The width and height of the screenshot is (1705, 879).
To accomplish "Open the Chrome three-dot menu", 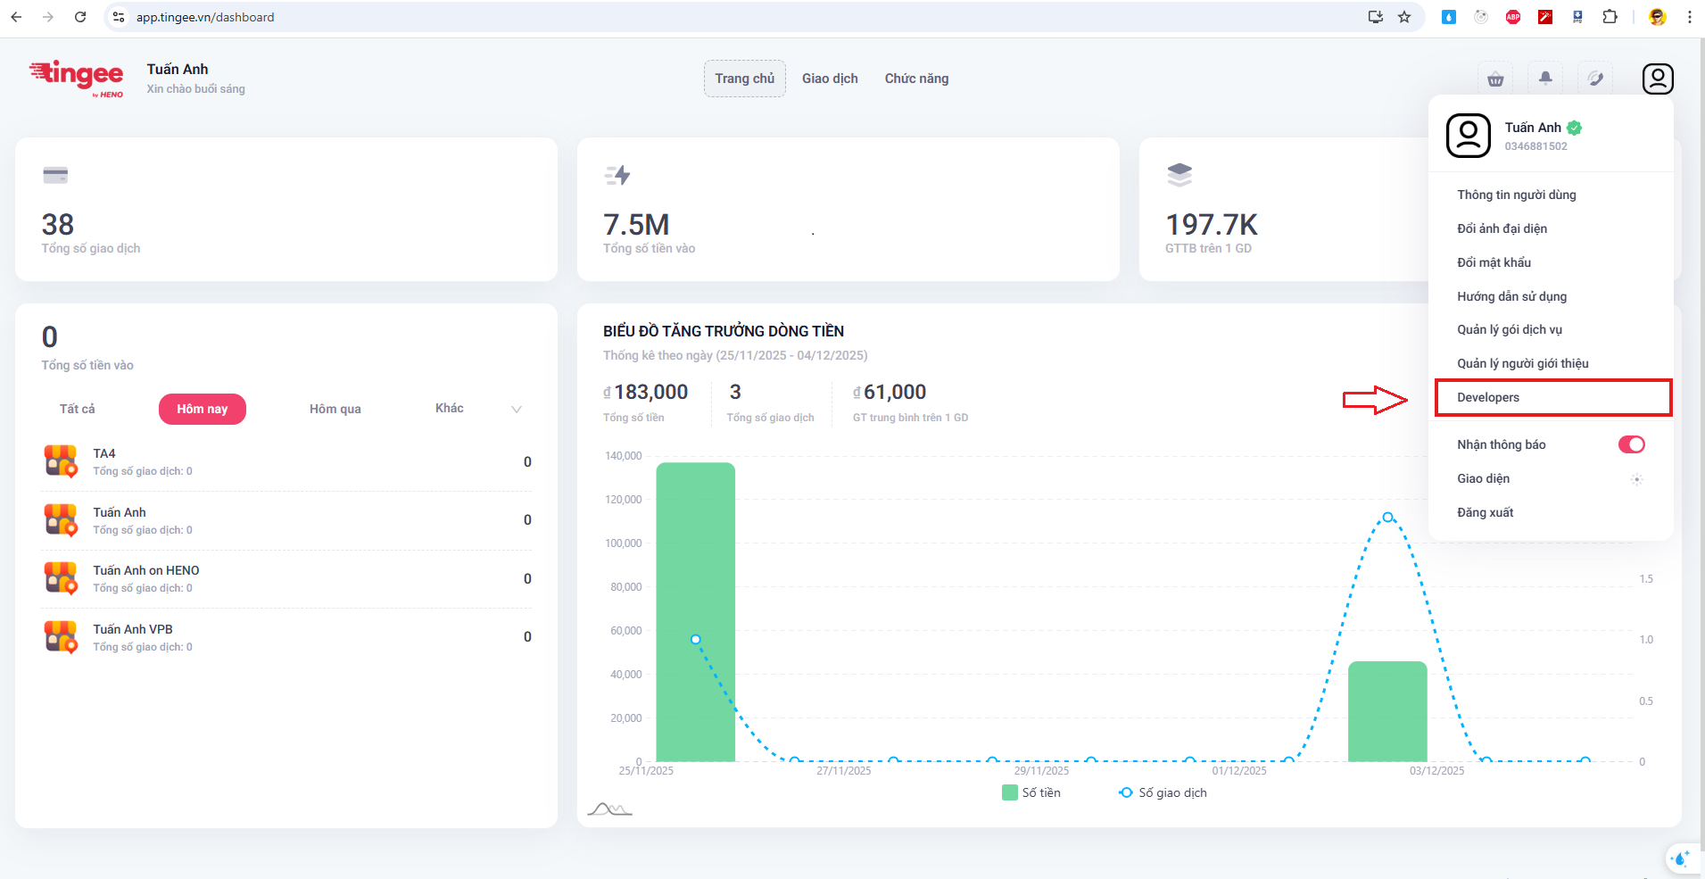I will (1689, 17).
